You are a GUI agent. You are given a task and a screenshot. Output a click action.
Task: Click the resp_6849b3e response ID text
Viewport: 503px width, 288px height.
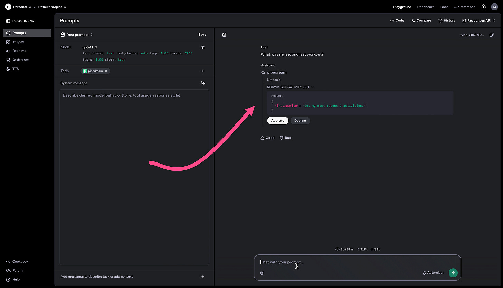472,35
